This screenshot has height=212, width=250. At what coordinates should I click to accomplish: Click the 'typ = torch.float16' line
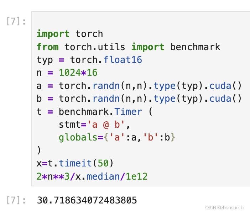click(89, 60)
